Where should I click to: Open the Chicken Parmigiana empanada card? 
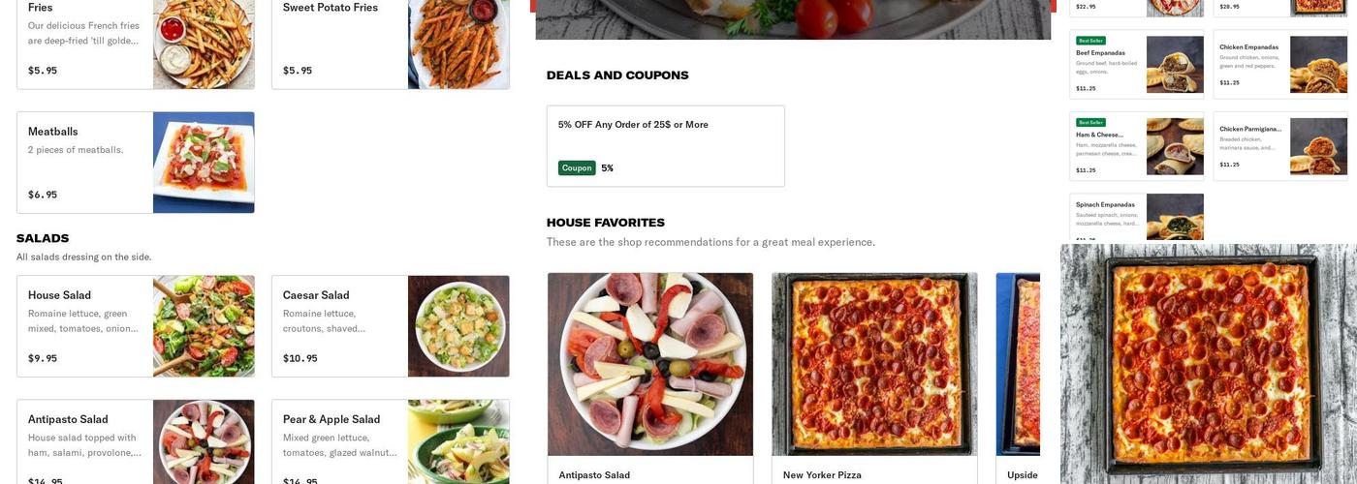pyautogui.click(x=1280, y=146)
